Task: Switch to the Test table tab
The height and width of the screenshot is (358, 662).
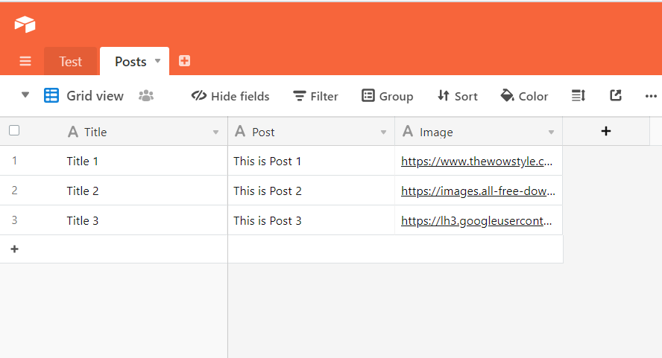Action: [71, 62]
